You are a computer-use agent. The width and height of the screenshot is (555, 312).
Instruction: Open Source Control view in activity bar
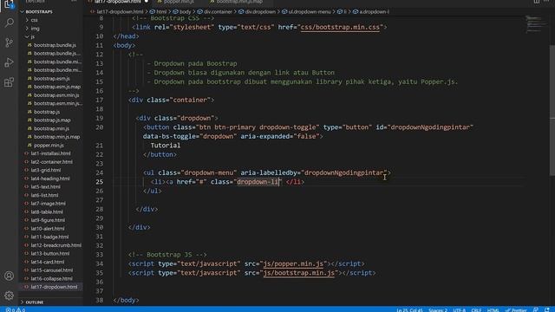click(x=10, y=42)
